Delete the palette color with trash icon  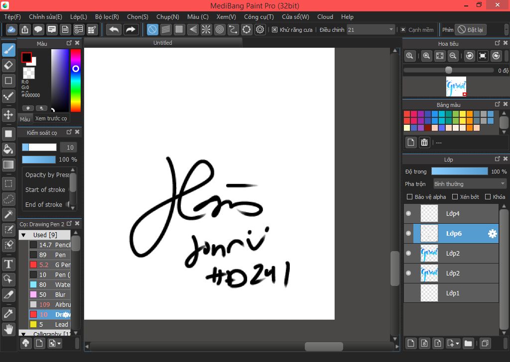point(424,142)
